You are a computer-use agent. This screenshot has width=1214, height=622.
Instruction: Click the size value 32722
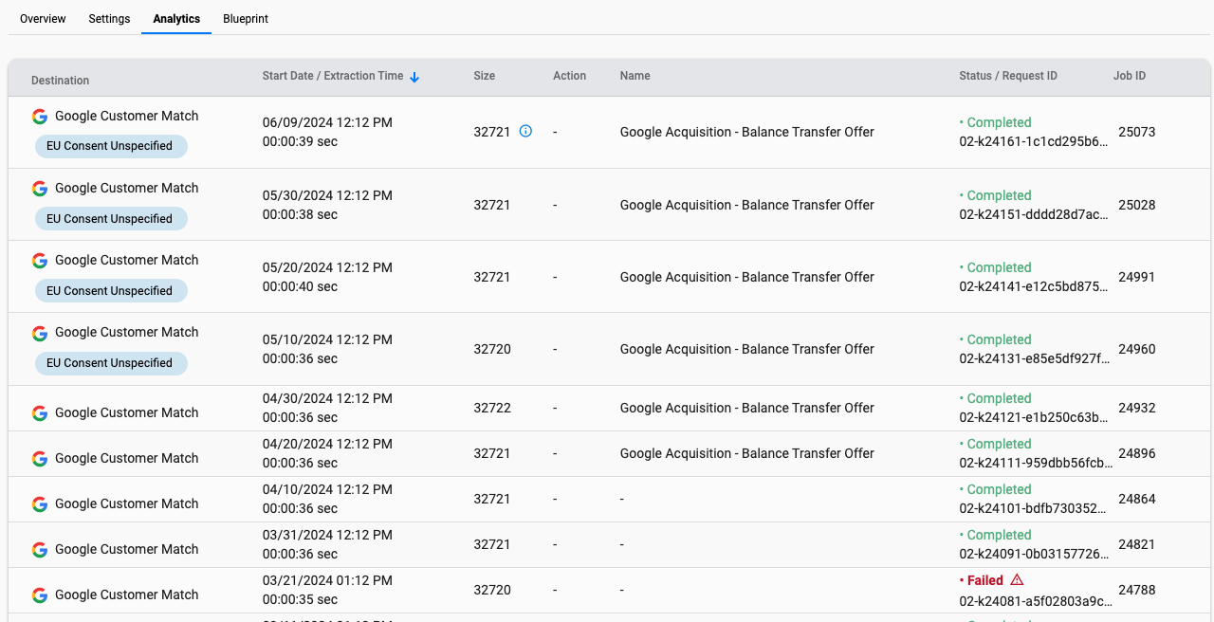pyautogui.click(x=492, y=408)
